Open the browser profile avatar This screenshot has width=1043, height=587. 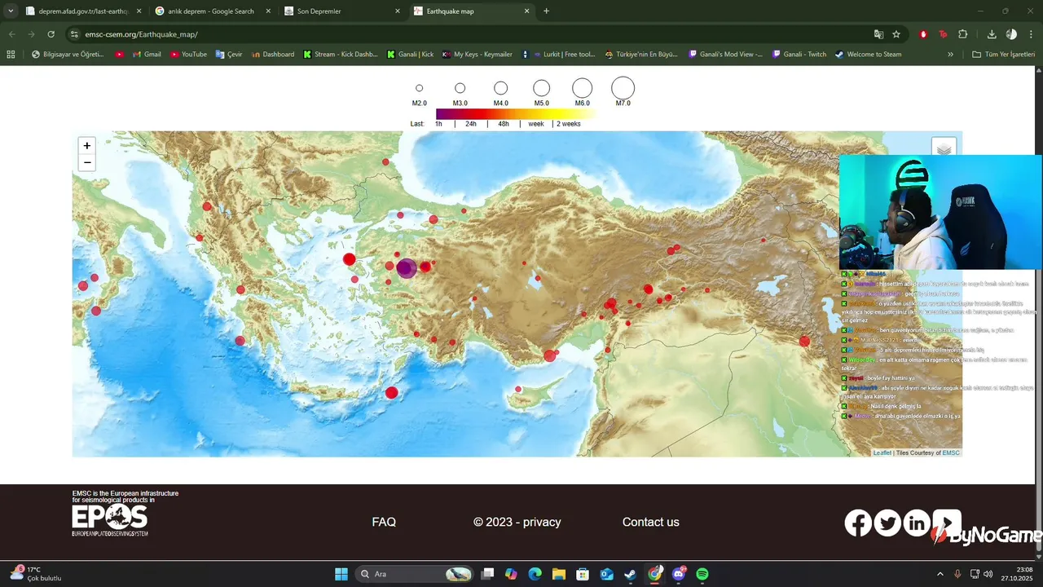(x=1011, y=34)
